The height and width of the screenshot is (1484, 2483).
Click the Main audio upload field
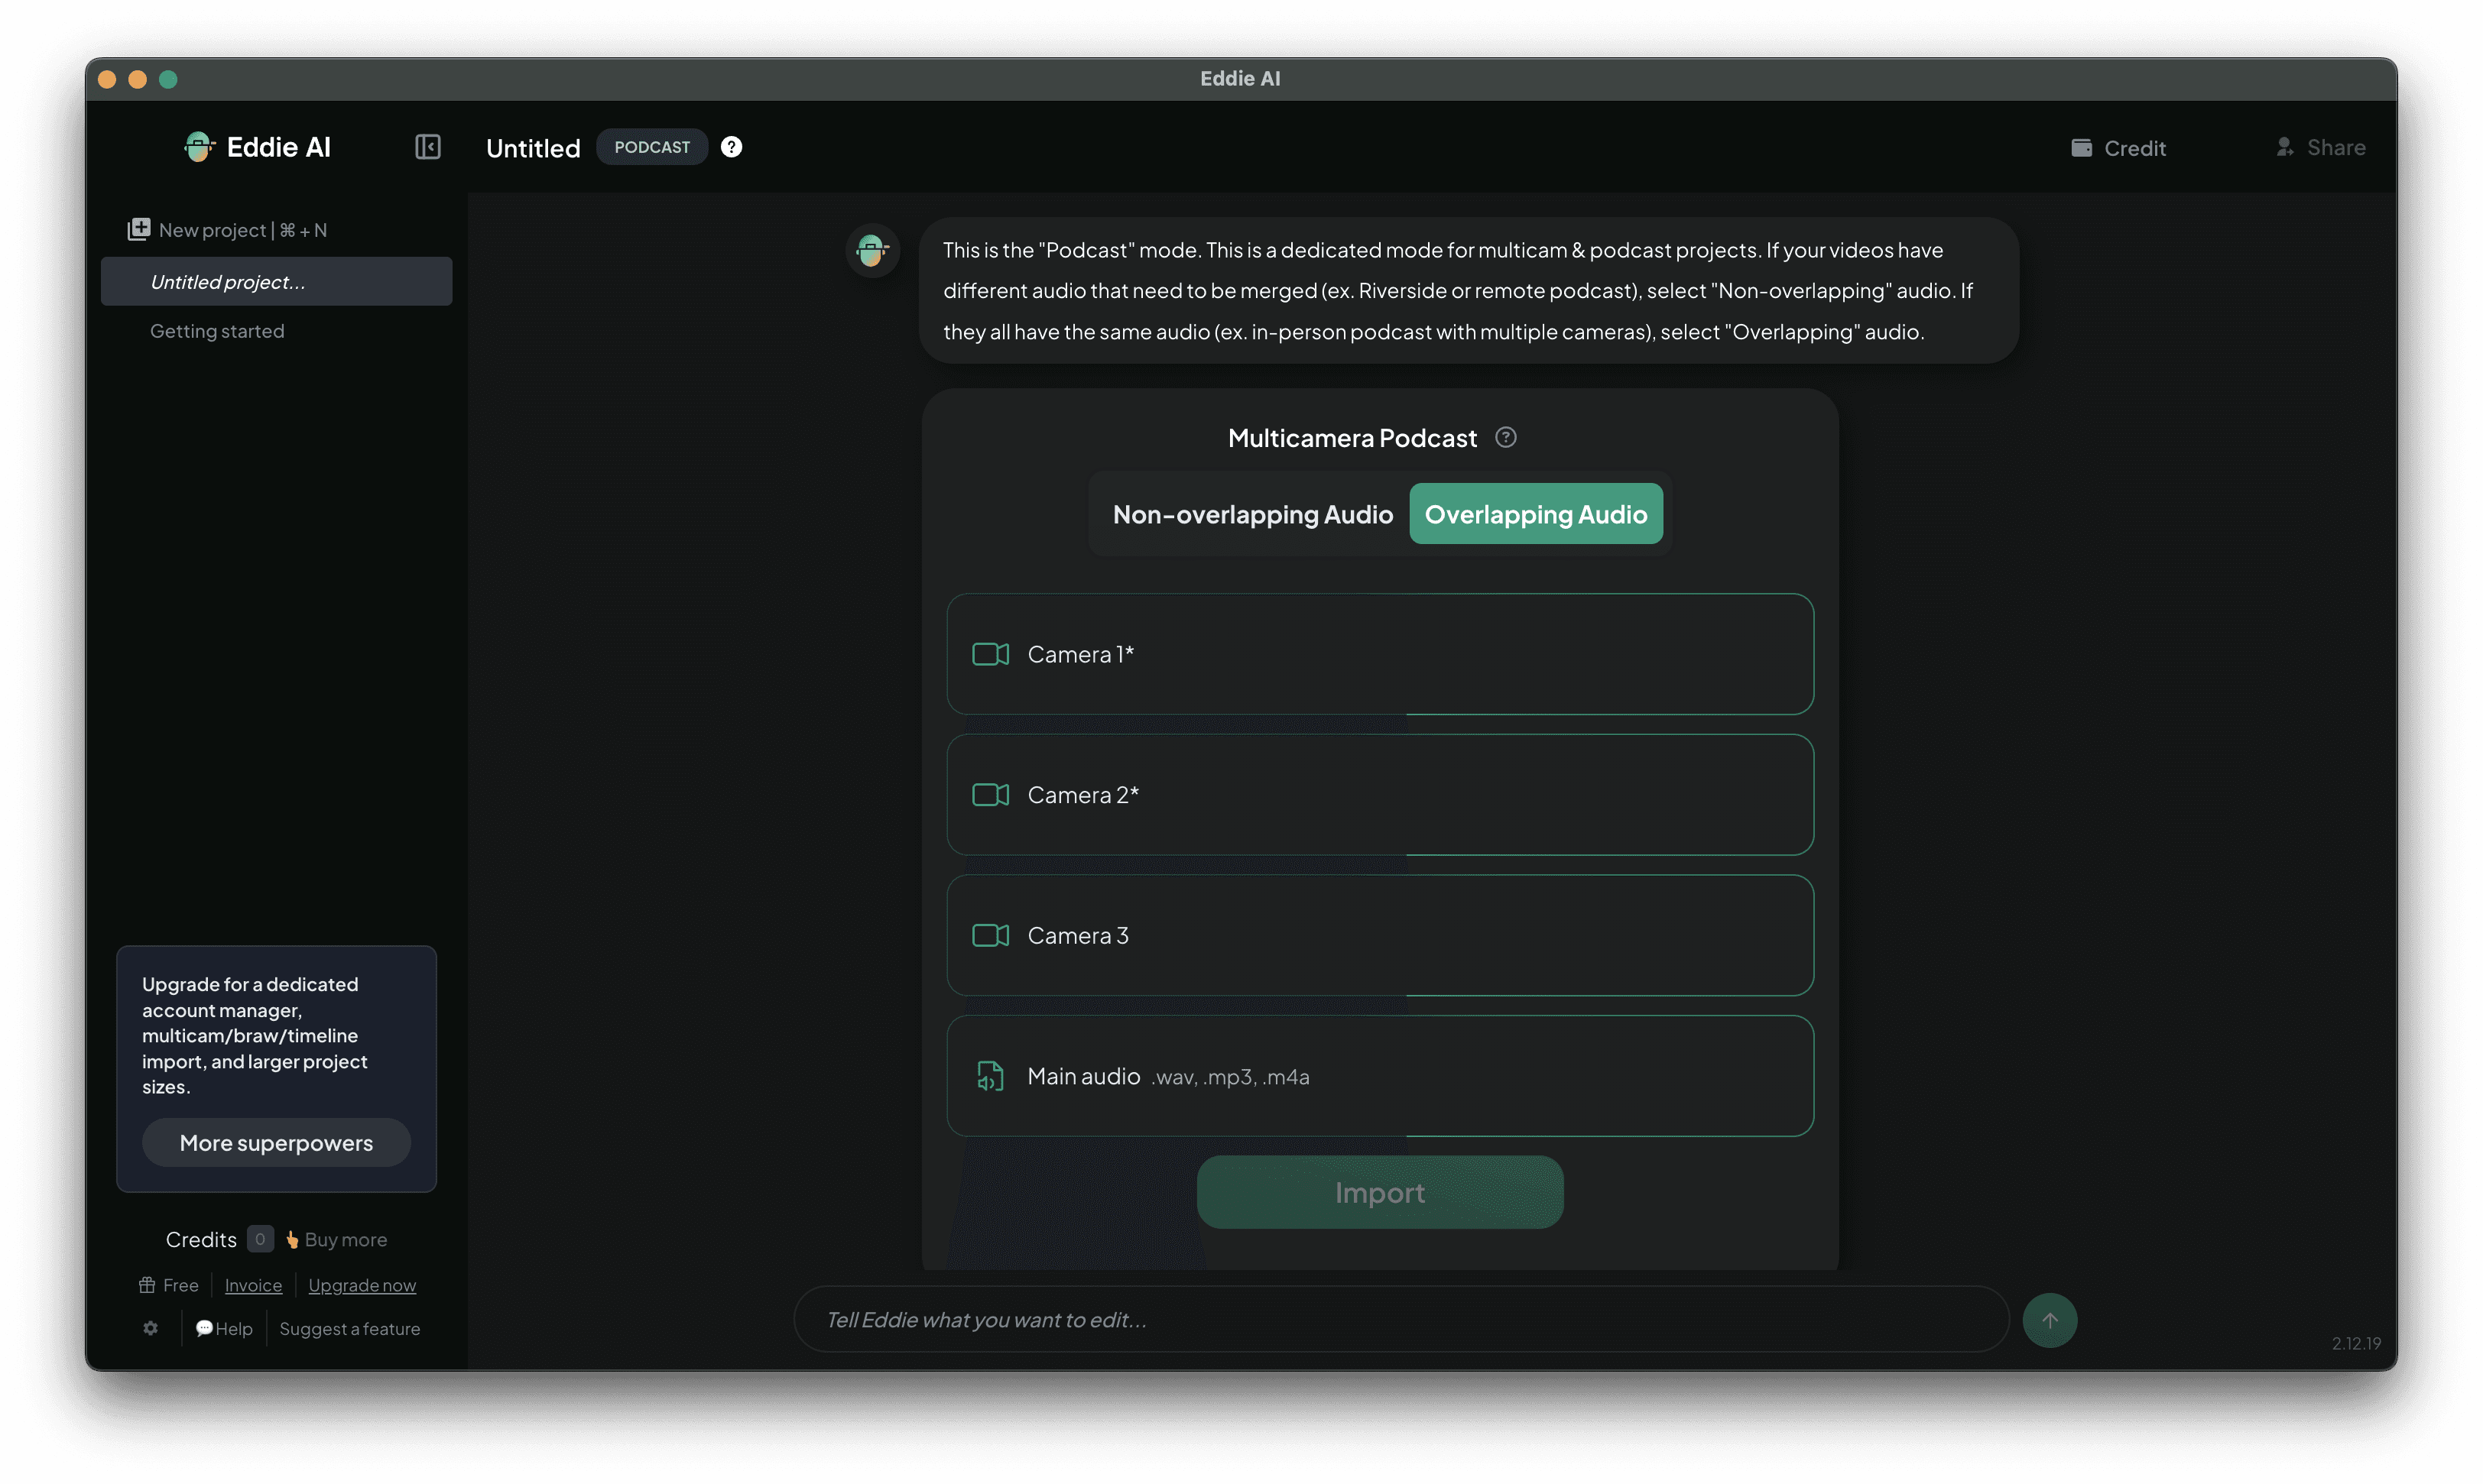(1380, 1076)
